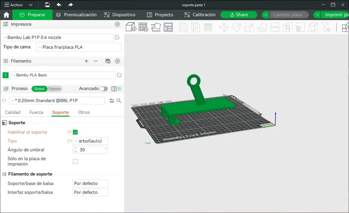Click the Arrange all objects icon

coord(168,27)
